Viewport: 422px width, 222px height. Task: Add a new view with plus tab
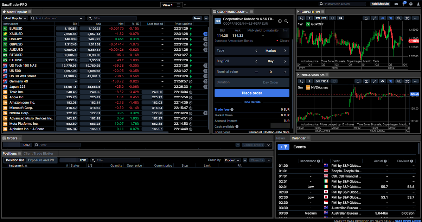[185, 5]
